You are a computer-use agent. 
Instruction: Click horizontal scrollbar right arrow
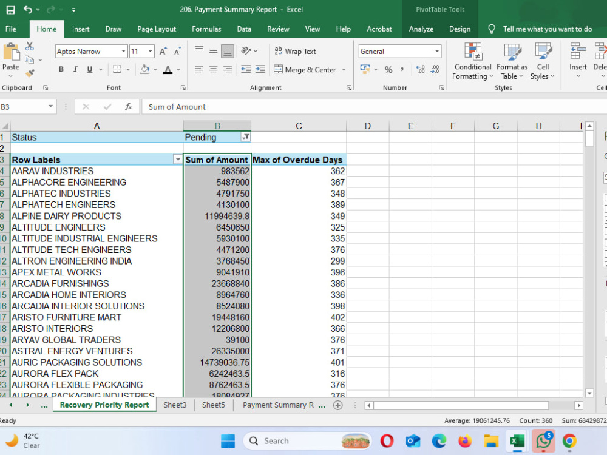point(578,405)
